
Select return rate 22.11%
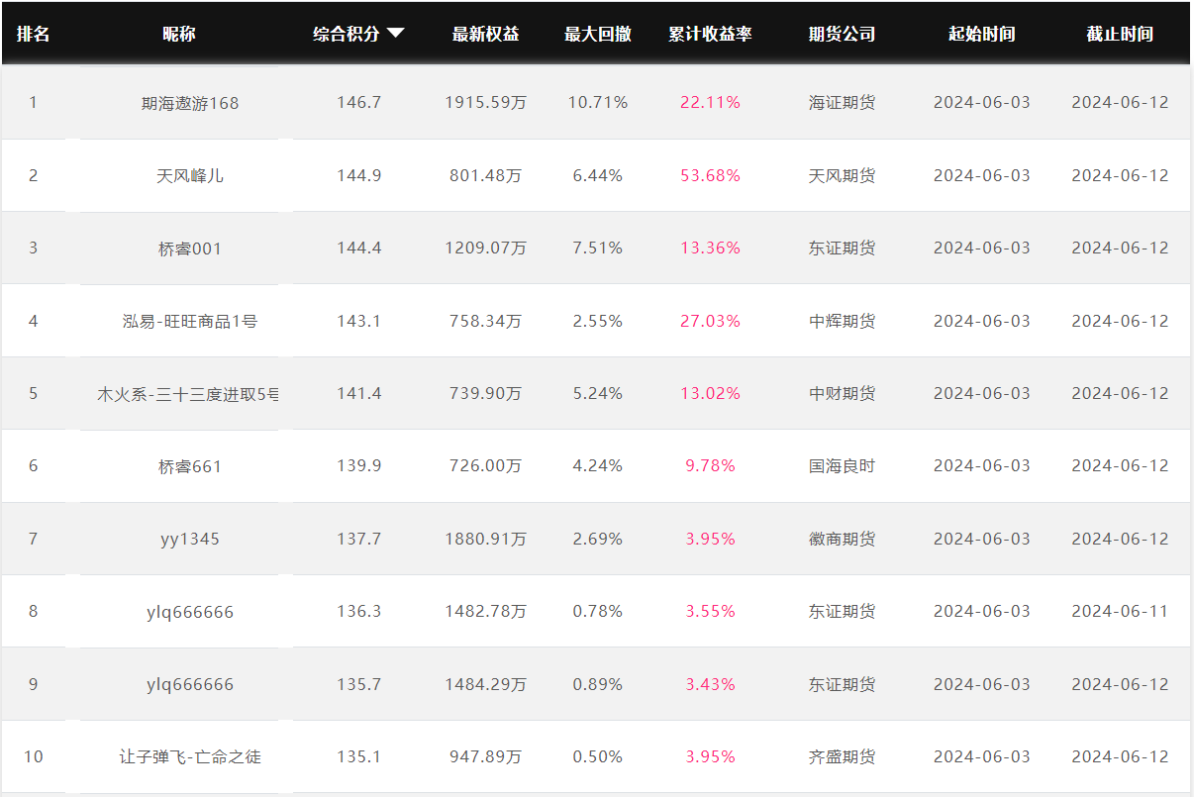point(711,102)
